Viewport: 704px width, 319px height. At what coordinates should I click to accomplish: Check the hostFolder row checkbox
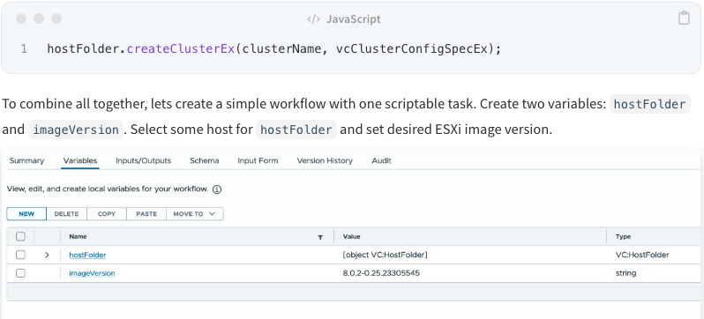tap(20, 255)
